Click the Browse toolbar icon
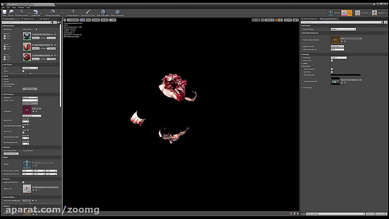Screen dimensions: 389x219 click(x=11, y=12)
